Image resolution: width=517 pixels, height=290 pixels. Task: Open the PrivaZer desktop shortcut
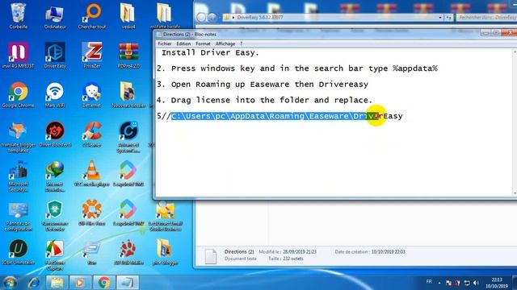point(92,56)
